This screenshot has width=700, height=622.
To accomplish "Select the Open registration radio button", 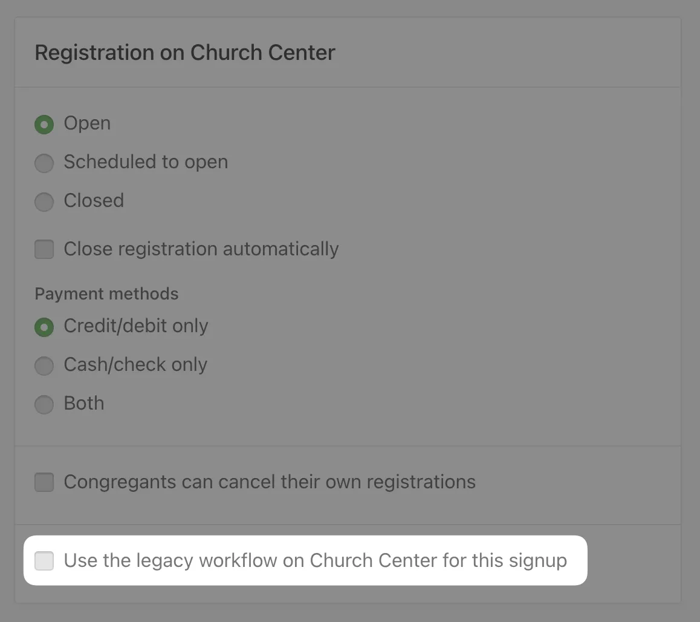I will tap(44, 125).
